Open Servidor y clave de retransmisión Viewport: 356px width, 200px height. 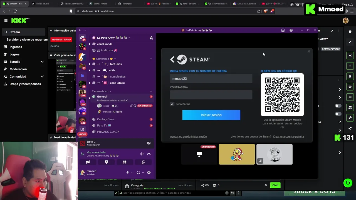[x=27, y=39]
